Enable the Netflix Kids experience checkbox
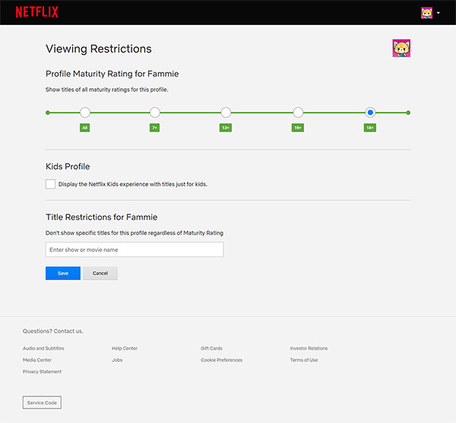This screenshot has width=456, height=423. pyautogui.click(x=50, y=184)
